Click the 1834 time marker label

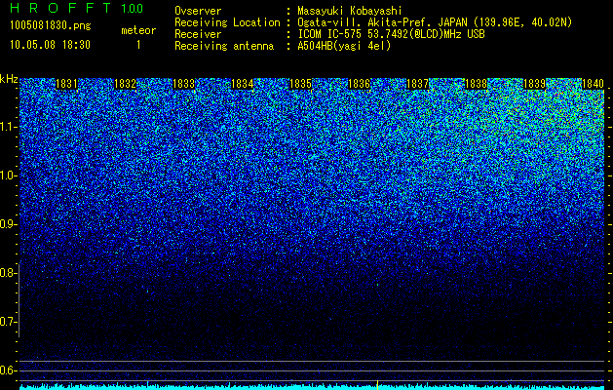tap(243, 84)
